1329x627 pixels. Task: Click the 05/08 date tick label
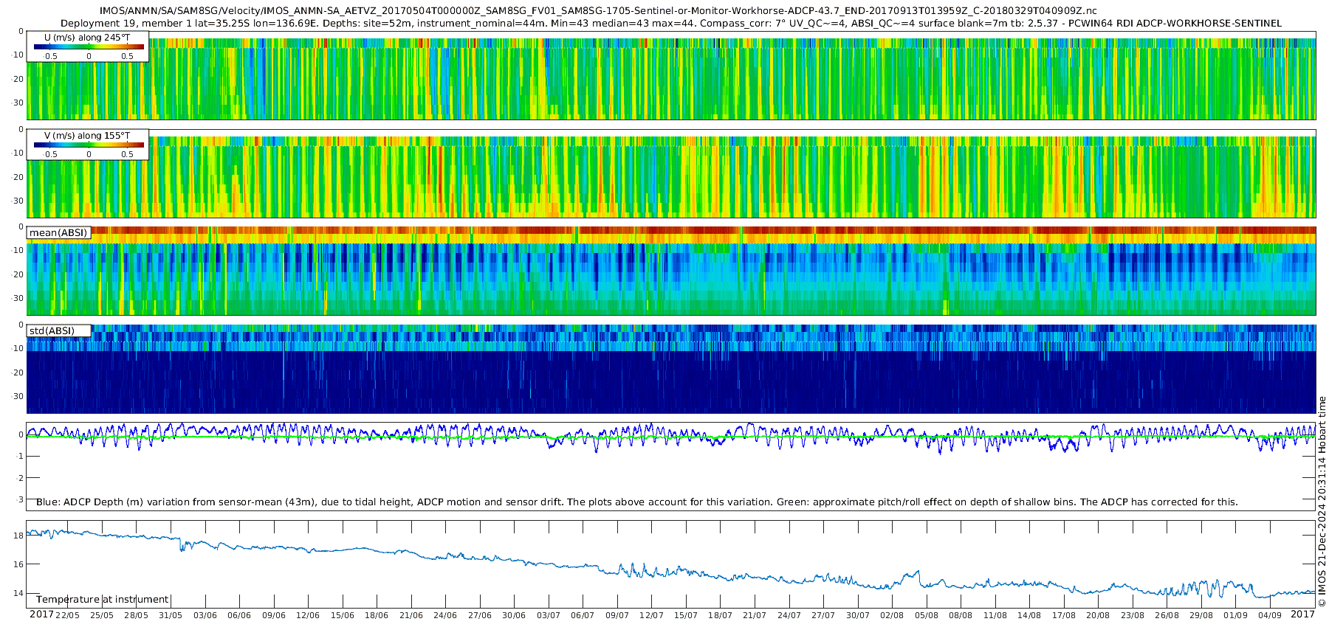[927, 615]
